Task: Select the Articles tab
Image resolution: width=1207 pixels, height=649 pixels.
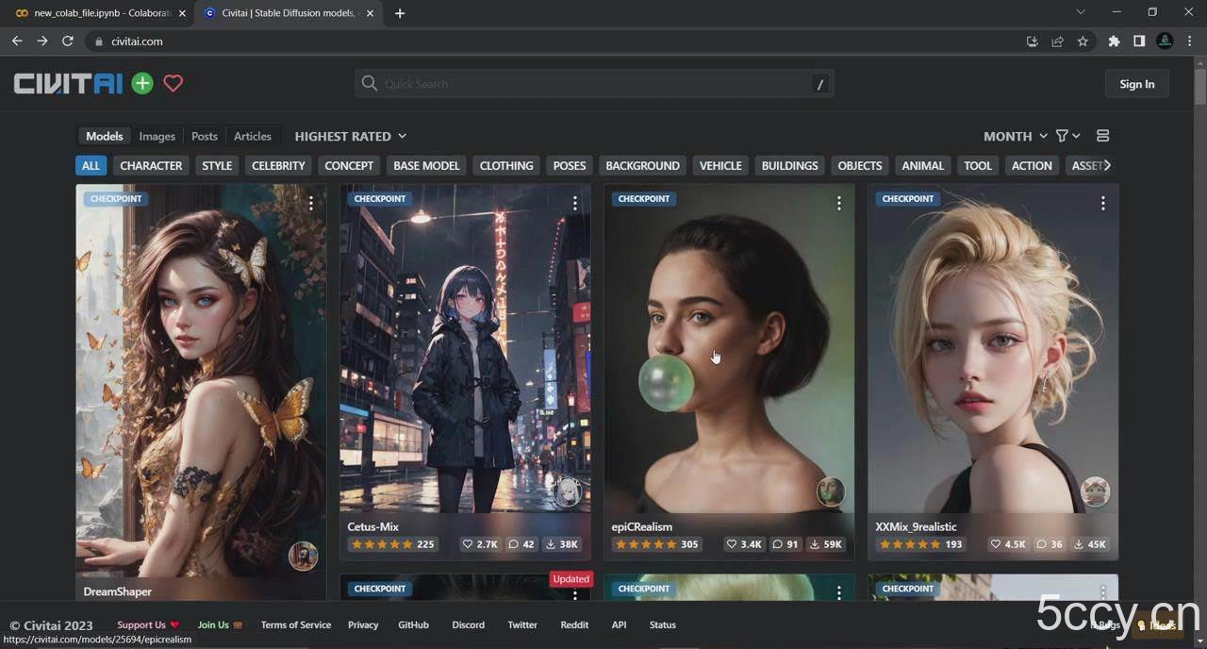Action: coord(253,136)
